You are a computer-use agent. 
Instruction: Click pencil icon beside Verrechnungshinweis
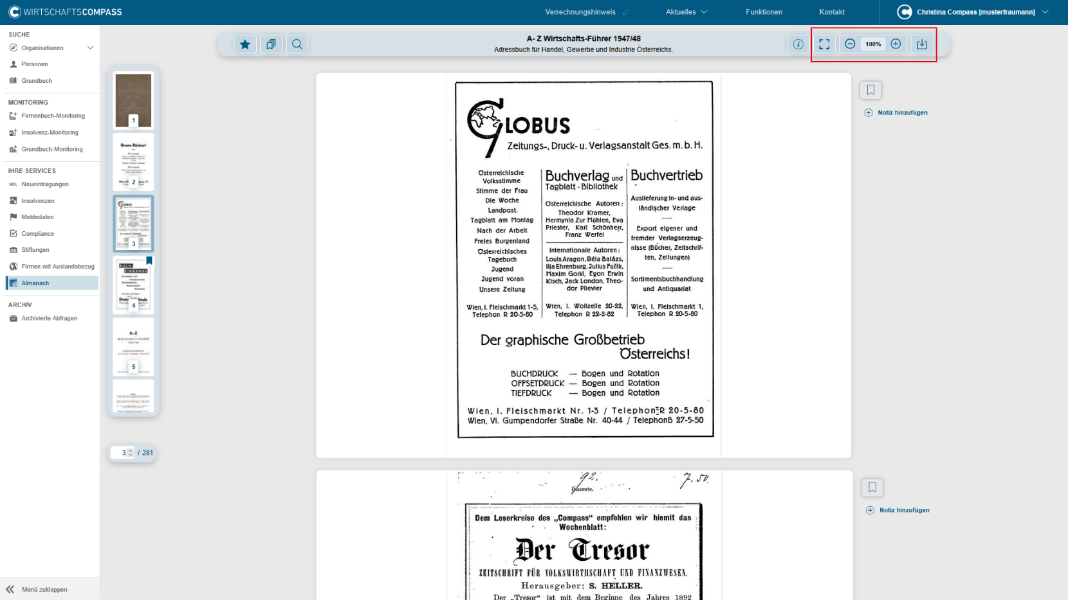pyautogui.click(x=626, y=12)
